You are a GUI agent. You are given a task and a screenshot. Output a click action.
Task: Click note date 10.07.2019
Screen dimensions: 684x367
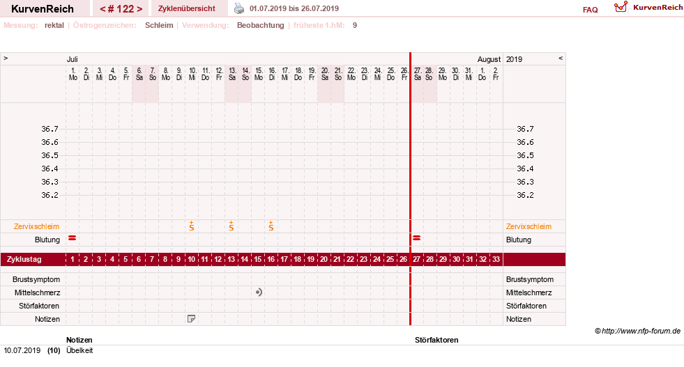click(x=22, y=350)
